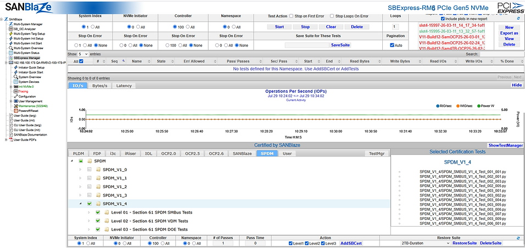525x248 pixels.
Task: Click Export as report button
Action: click(509, 33)
